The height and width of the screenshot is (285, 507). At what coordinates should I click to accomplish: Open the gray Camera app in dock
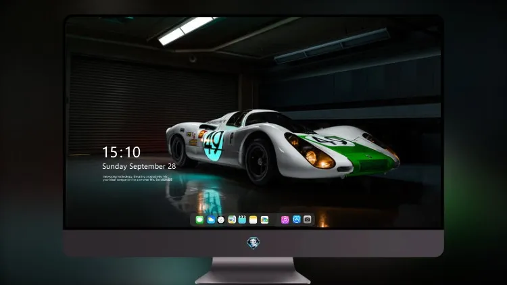point(308,219)
